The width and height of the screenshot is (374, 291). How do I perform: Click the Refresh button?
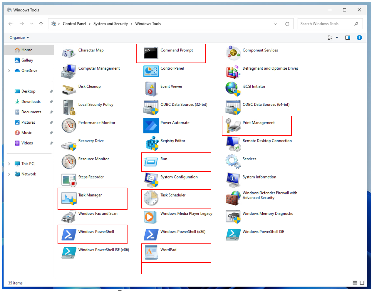tap(287, 24)
